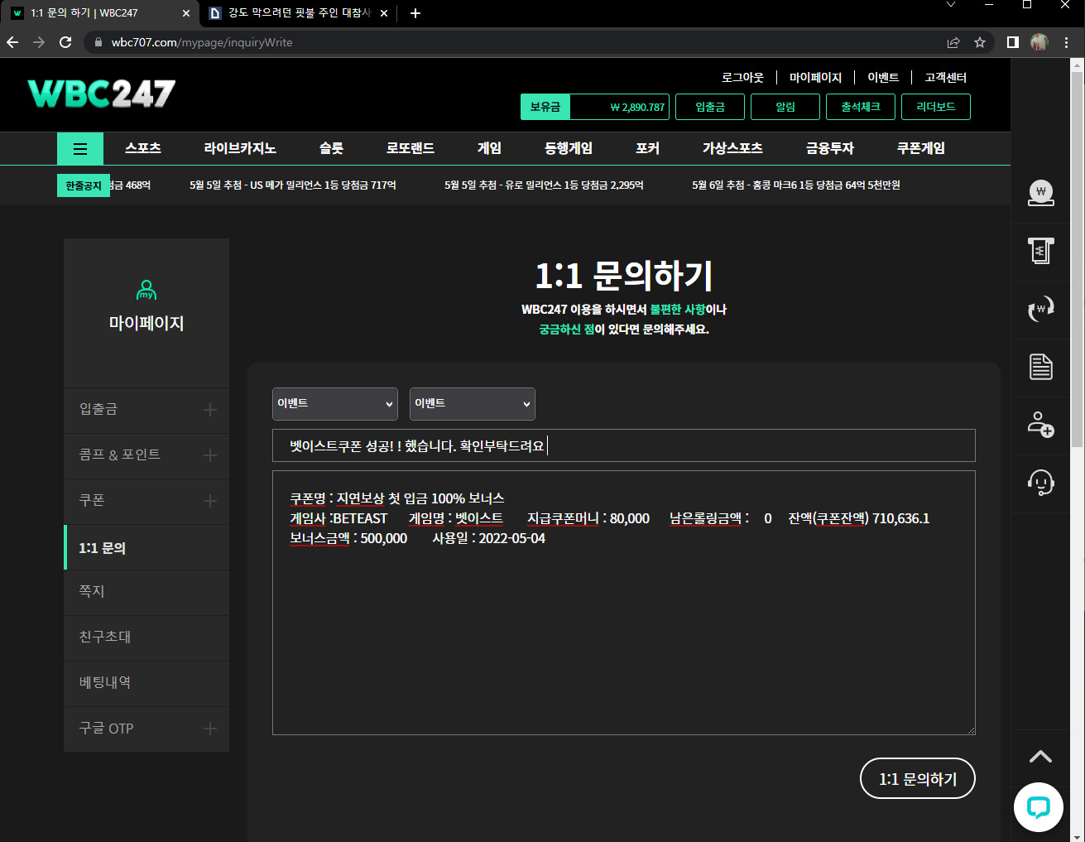Open a new browser tab with plus

click(415, 13)
